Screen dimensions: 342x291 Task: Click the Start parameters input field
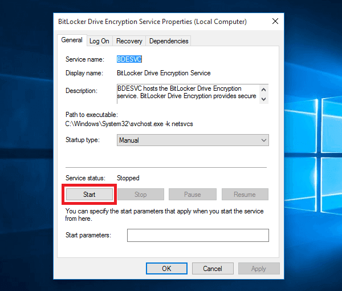tap(198, 235)
